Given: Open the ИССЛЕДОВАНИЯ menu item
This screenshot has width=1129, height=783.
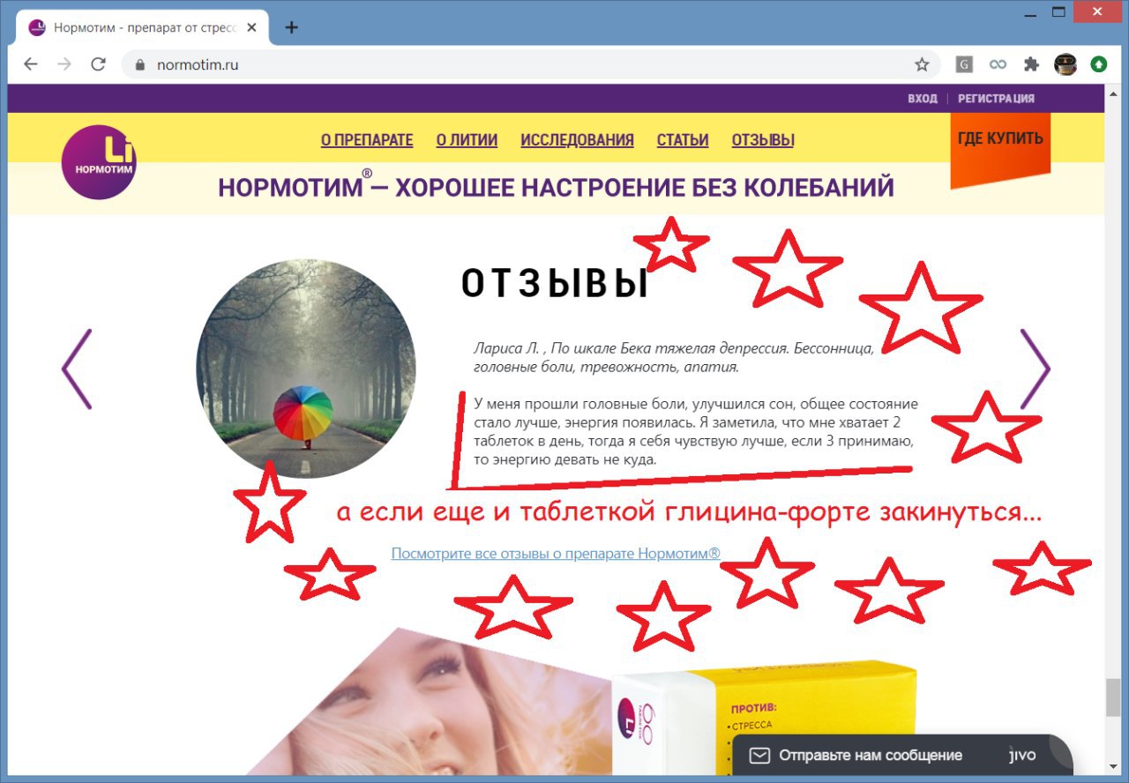Looking at the screenshot, I should (x=577, y=140).
